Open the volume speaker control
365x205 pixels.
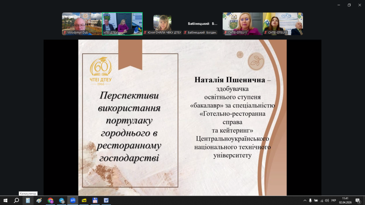point(327,200)
